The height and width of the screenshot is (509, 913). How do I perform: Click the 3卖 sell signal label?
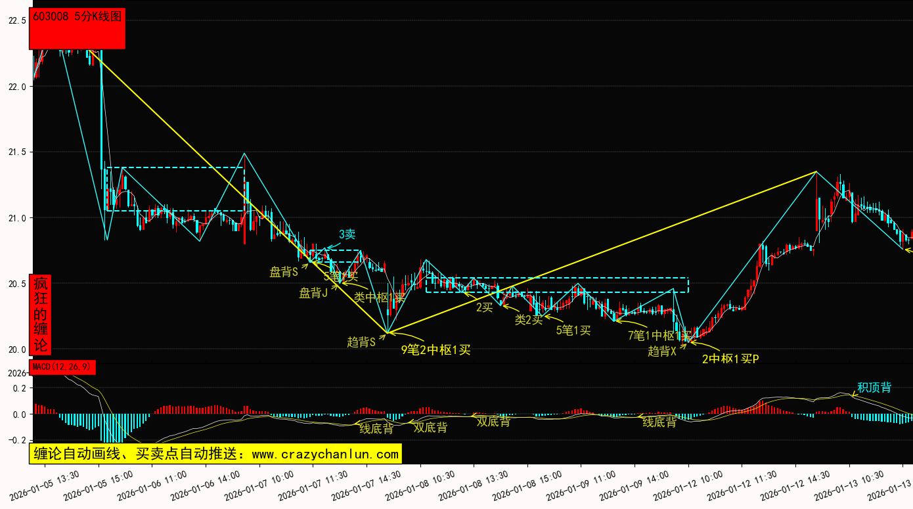pyautogui.click(x=347, y=234)
